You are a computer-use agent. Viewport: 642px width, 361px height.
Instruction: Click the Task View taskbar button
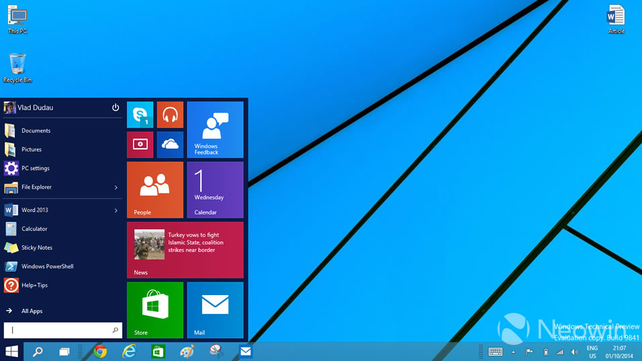tap(64, 351)
